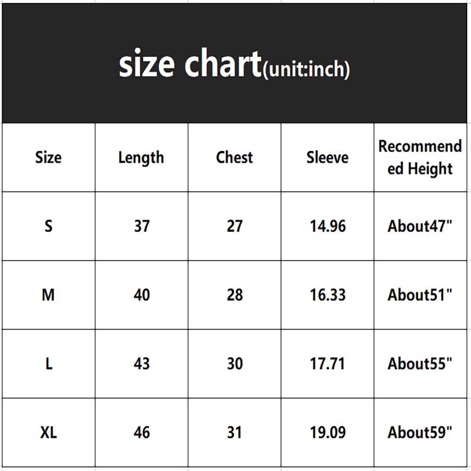Click the size L row label

pyautogui.click(x=49, y=364)
